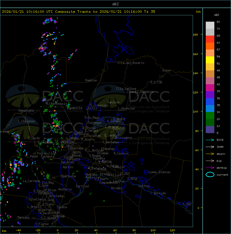Click the Encon map label
The height and width of the screenshot is (234, 231).
167,70
